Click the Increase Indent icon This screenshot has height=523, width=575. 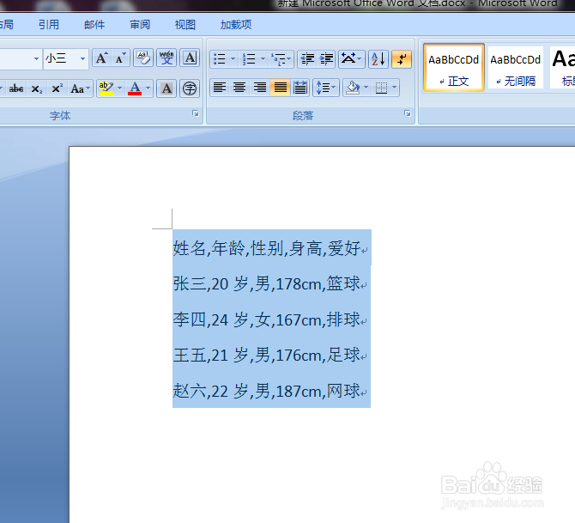click(326, 59)
